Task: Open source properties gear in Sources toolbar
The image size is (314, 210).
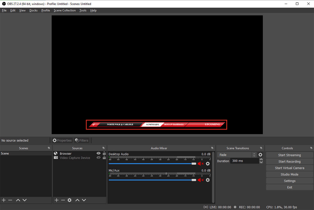Action: pos(69,200)
